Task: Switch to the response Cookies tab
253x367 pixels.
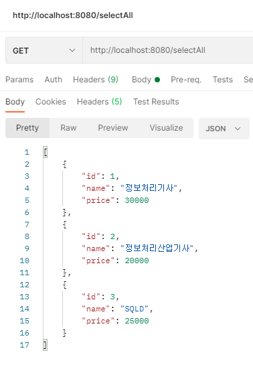Action: click(51, 102)
